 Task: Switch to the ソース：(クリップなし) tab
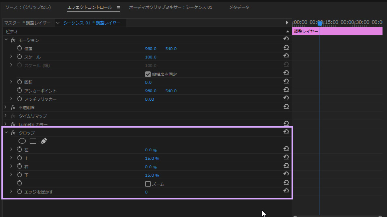(x=28, y=7)
